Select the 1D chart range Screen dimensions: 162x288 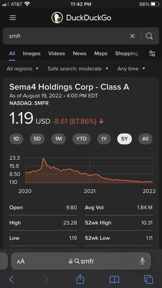[x=16, y=139]
